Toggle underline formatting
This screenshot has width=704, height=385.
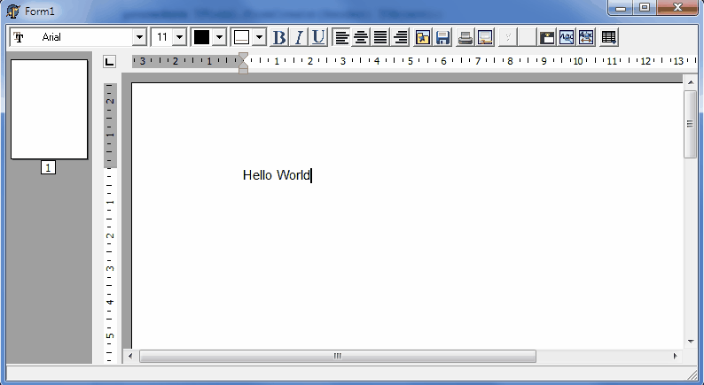click(317, 37)
